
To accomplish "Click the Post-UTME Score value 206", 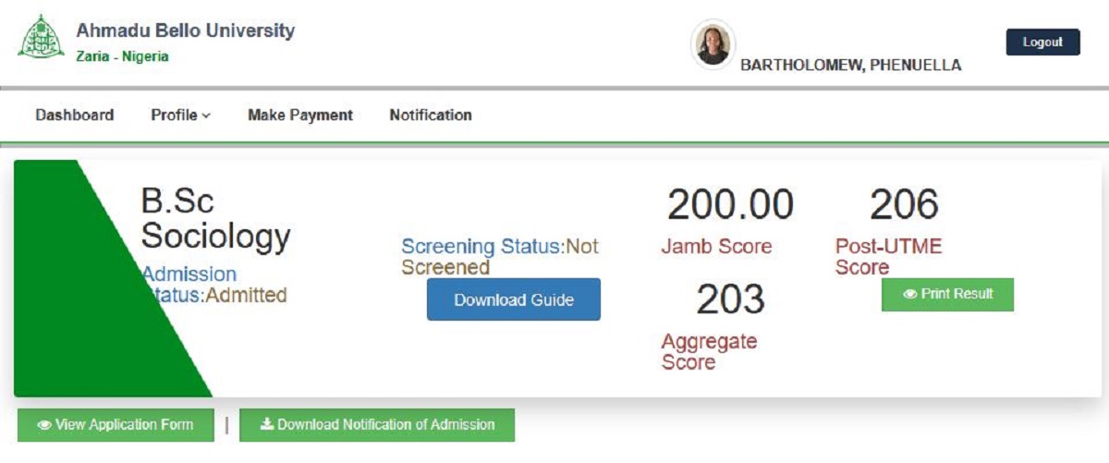I will coord(904,205).
